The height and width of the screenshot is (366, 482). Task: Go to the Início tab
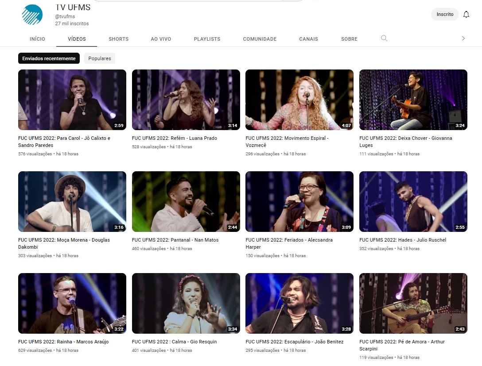(x=37, y=39)
